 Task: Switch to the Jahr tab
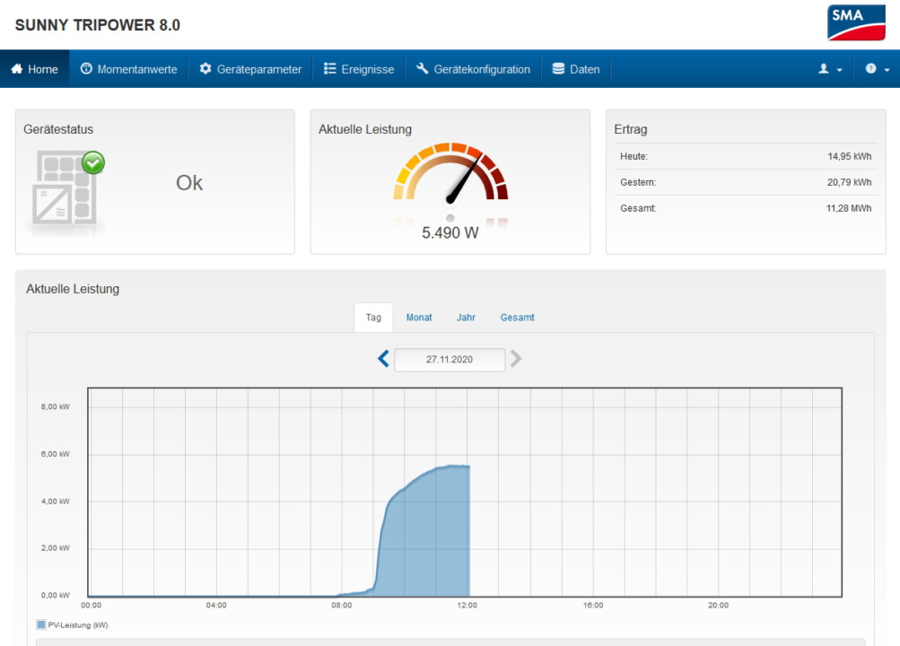tap(466, 318)
